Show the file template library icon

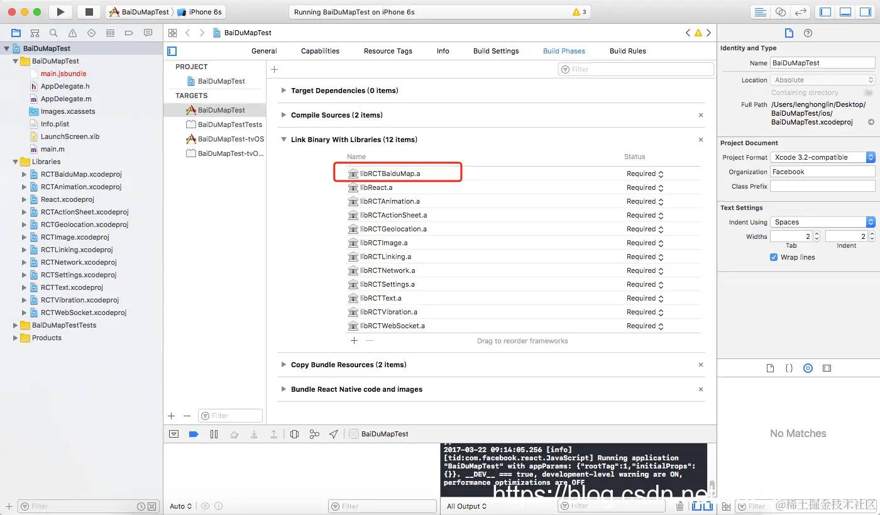click(x=770, y=368)
